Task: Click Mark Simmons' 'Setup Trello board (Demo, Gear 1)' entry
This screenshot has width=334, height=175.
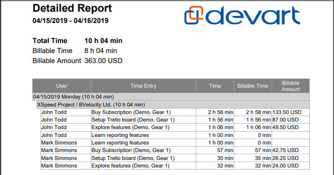Action: (x=133, y=158)
